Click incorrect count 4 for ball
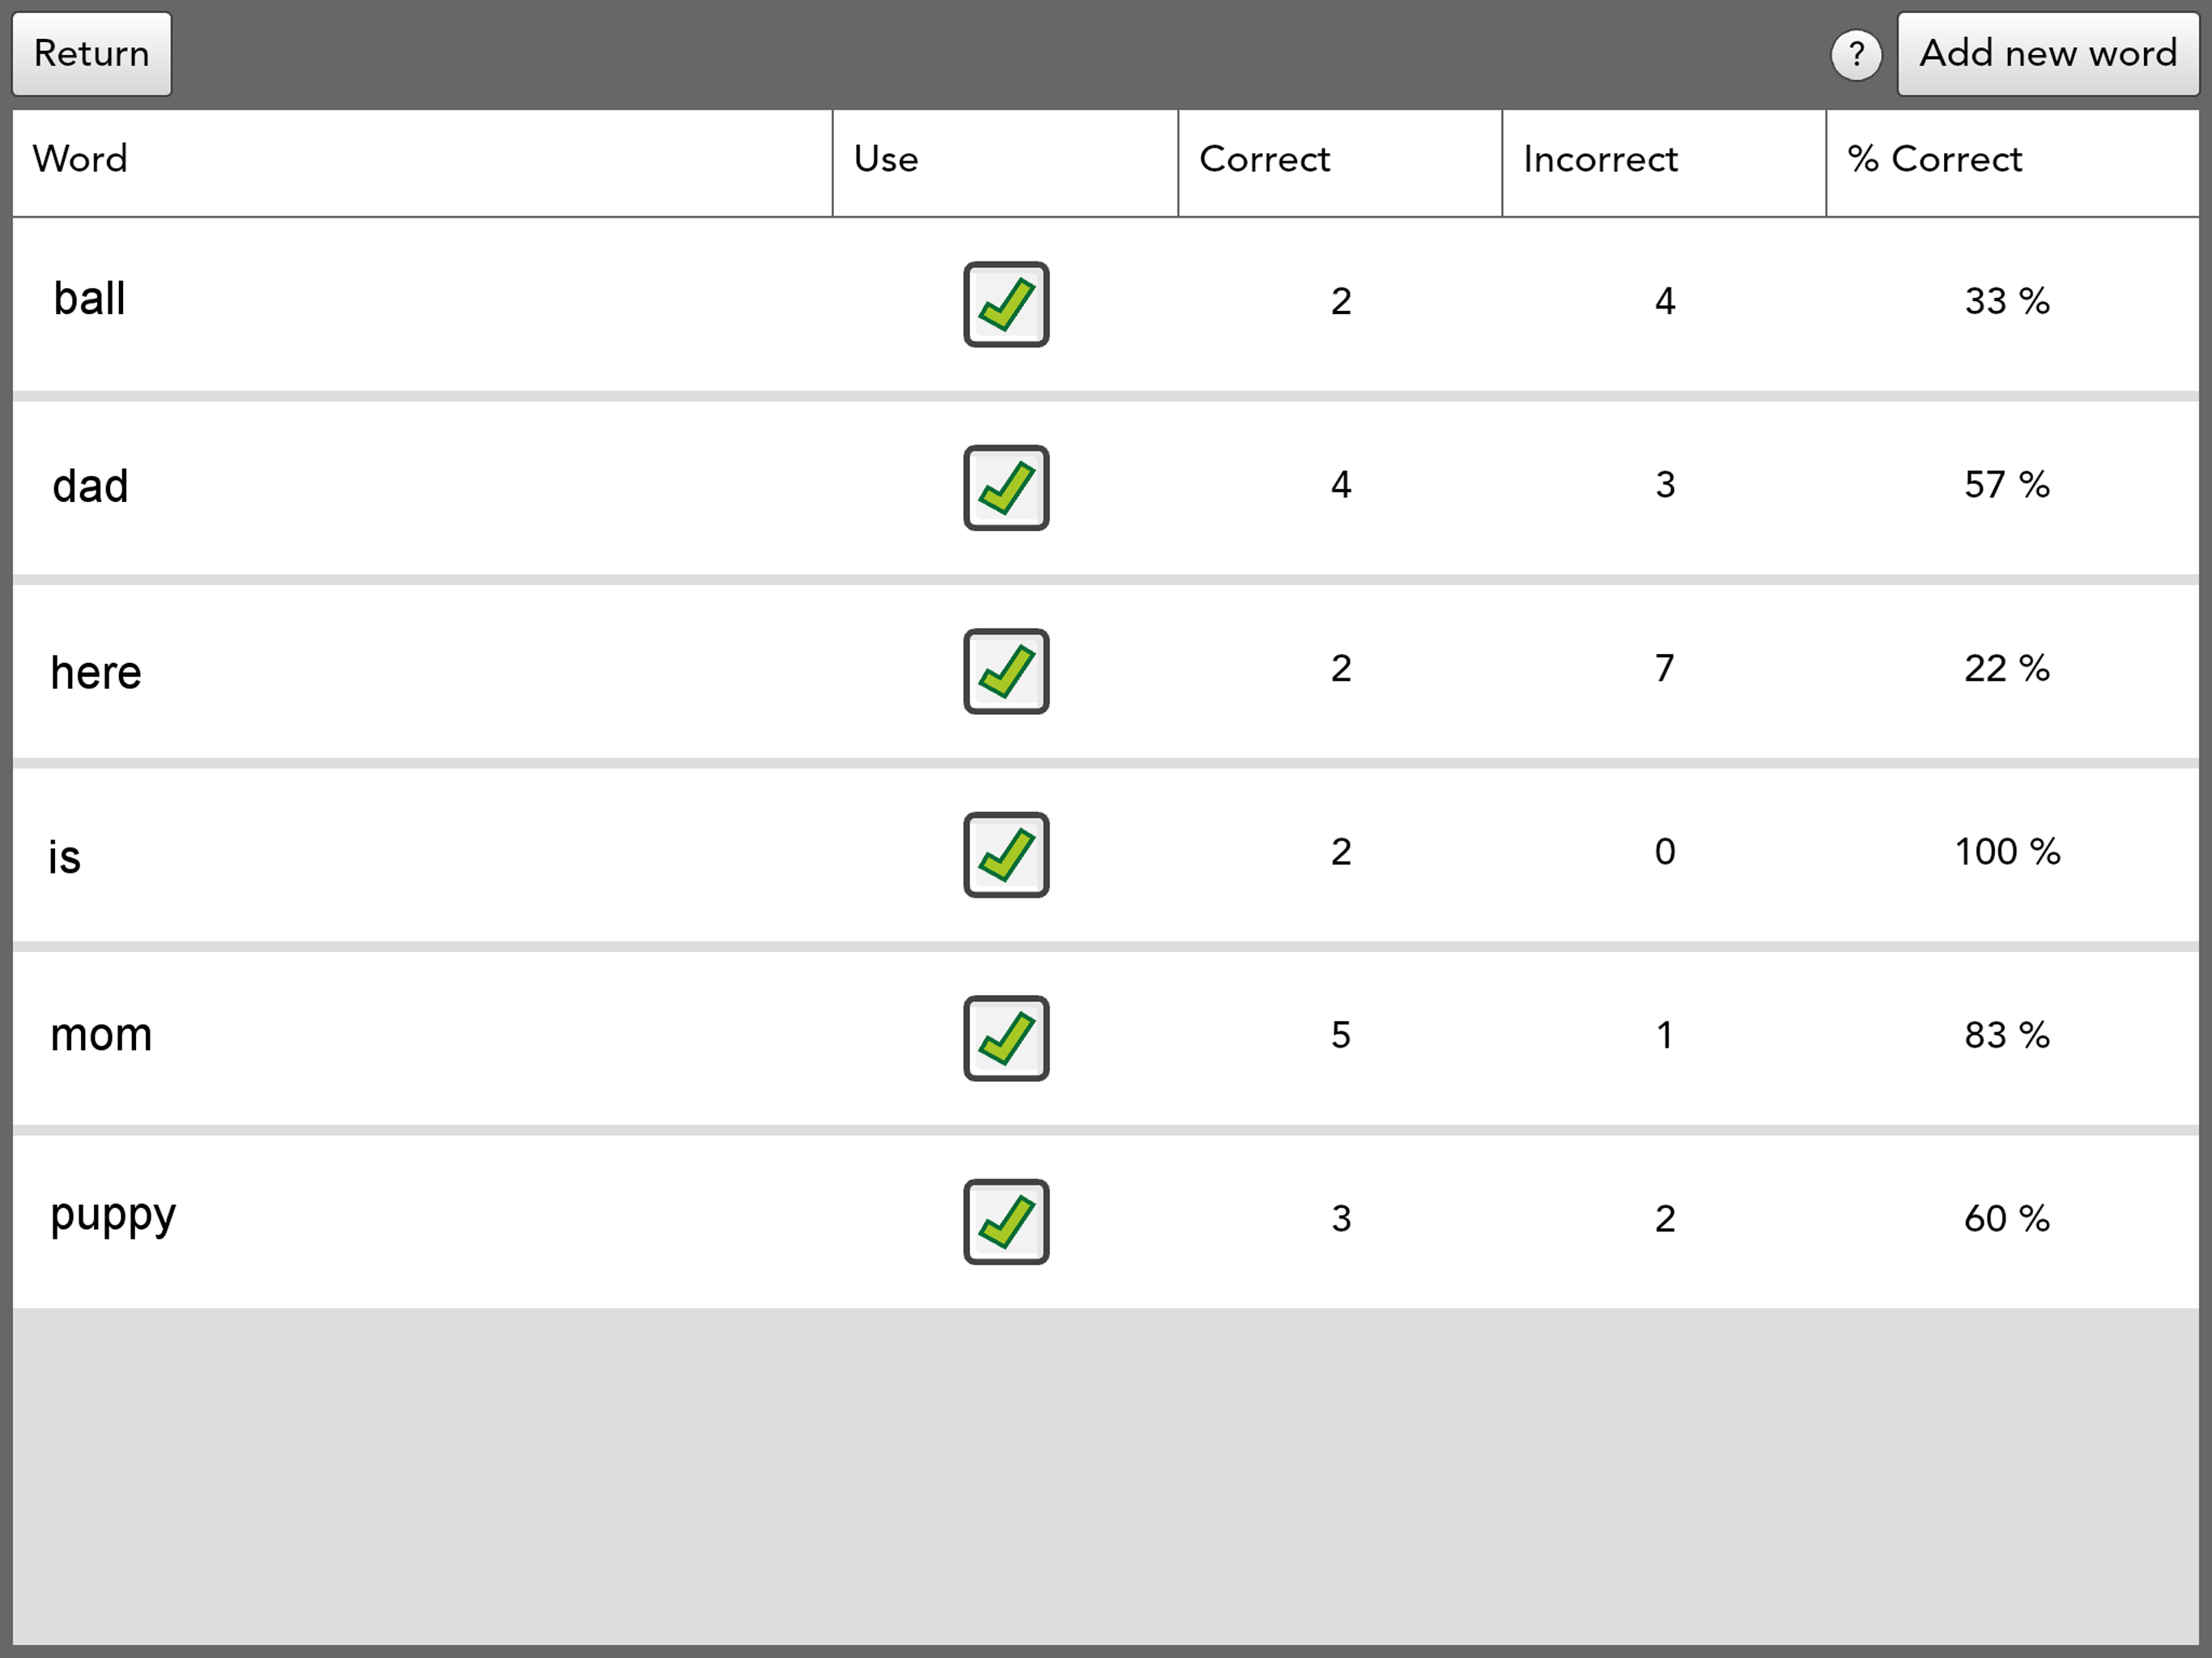This screenshot has width=2212, height=1658. [x=1664, y=301]
